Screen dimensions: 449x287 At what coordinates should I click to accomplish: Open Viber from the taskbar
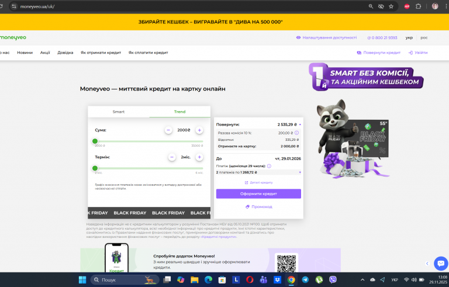click(x=333, y=280)
